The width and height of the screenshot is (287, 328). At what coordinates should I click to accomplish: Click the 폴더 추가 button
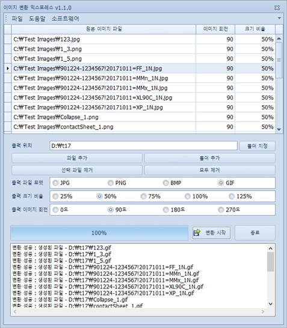point(210,158)
